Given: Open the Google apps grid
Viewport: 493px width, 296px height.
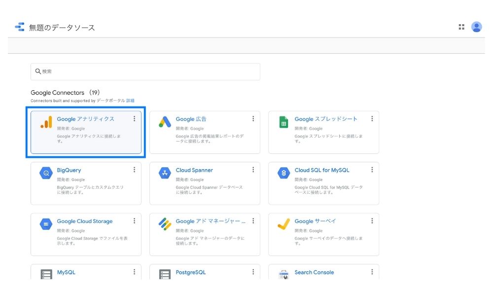Looking at the screenshot, I should pyautogui.click(x=461, y=27).
